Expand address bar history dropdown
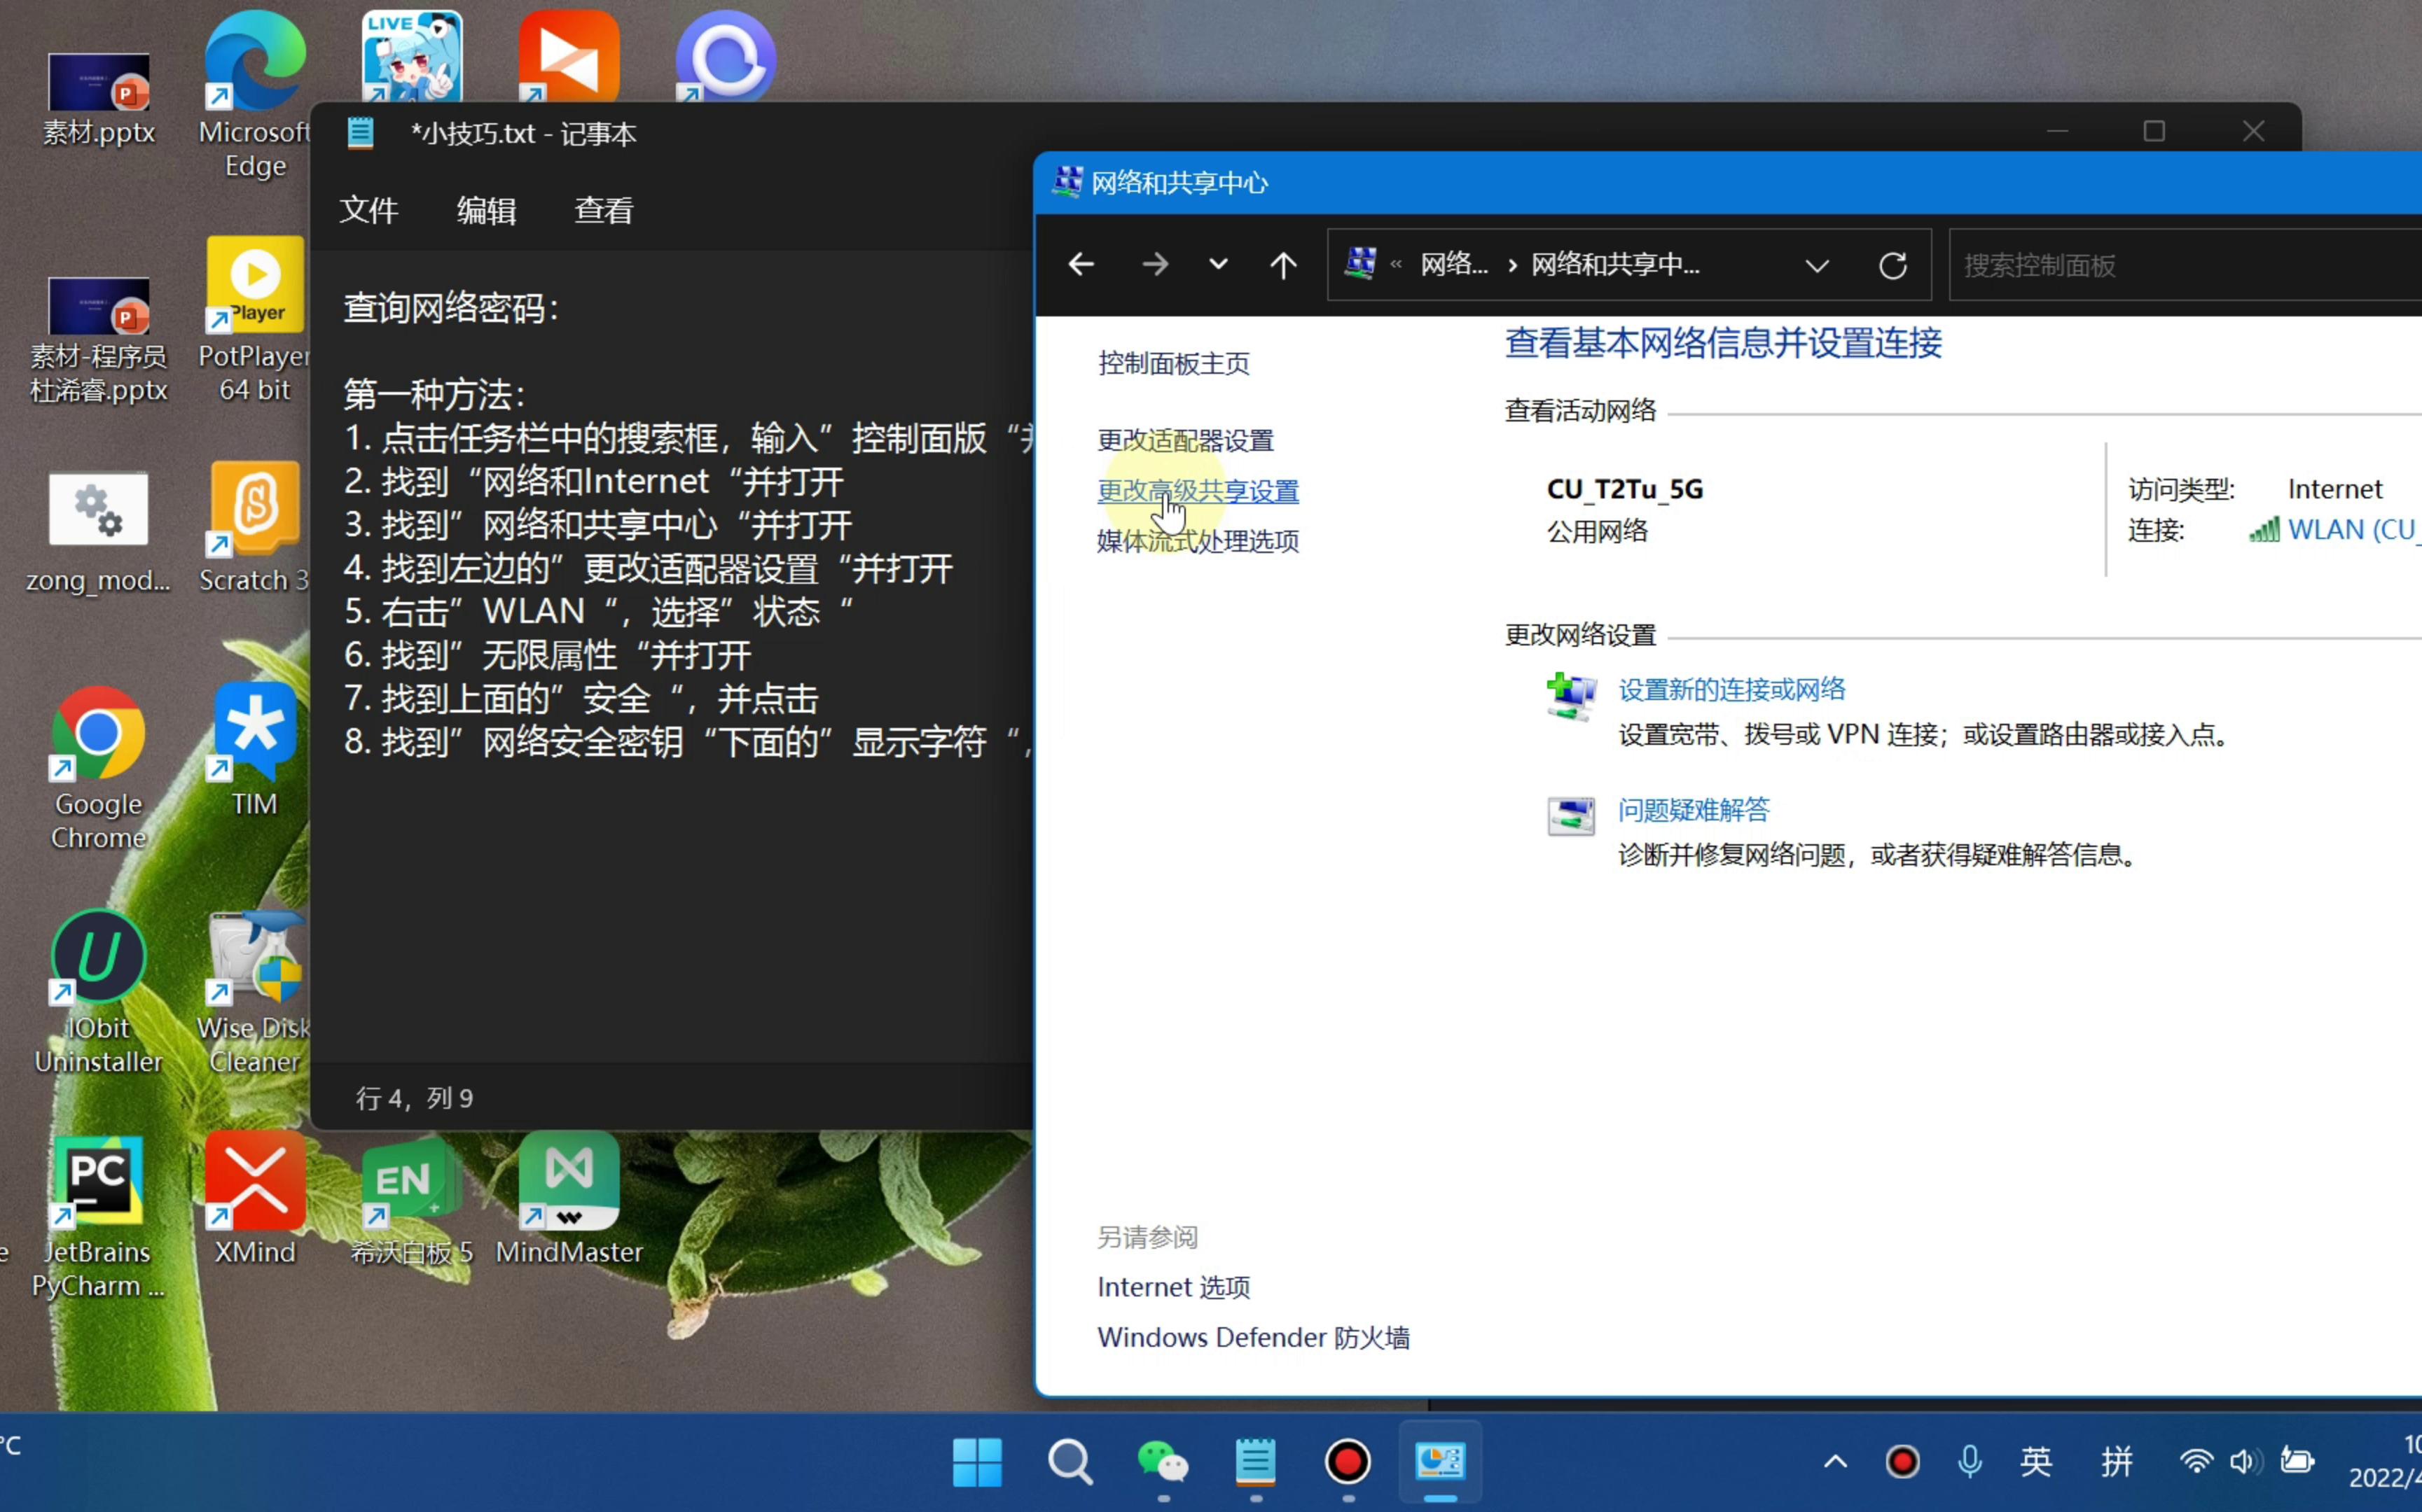 1817,266
